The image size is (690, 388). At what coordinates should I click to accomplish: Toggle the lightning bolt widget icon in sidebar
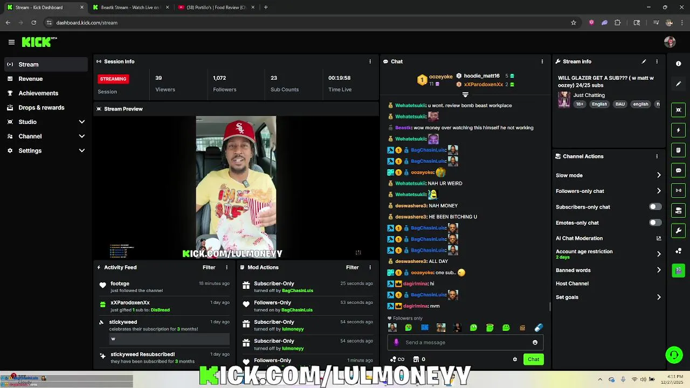click(x=679, y=130)
